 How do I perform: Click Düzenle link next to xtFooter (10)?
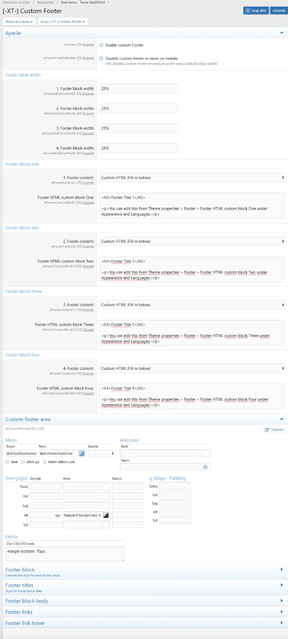click(x=88, y=45)
